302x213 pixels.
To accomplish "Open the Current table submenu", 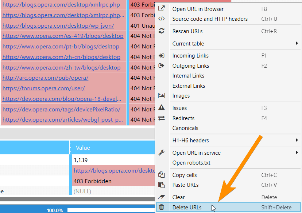I will (228, 43).
